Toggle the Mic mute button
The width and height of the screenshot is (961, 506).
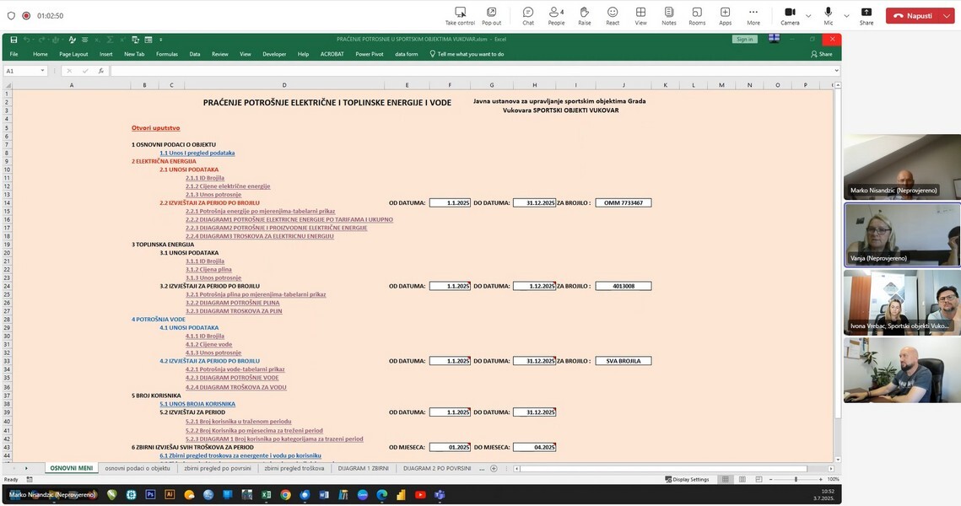[829, 13]
